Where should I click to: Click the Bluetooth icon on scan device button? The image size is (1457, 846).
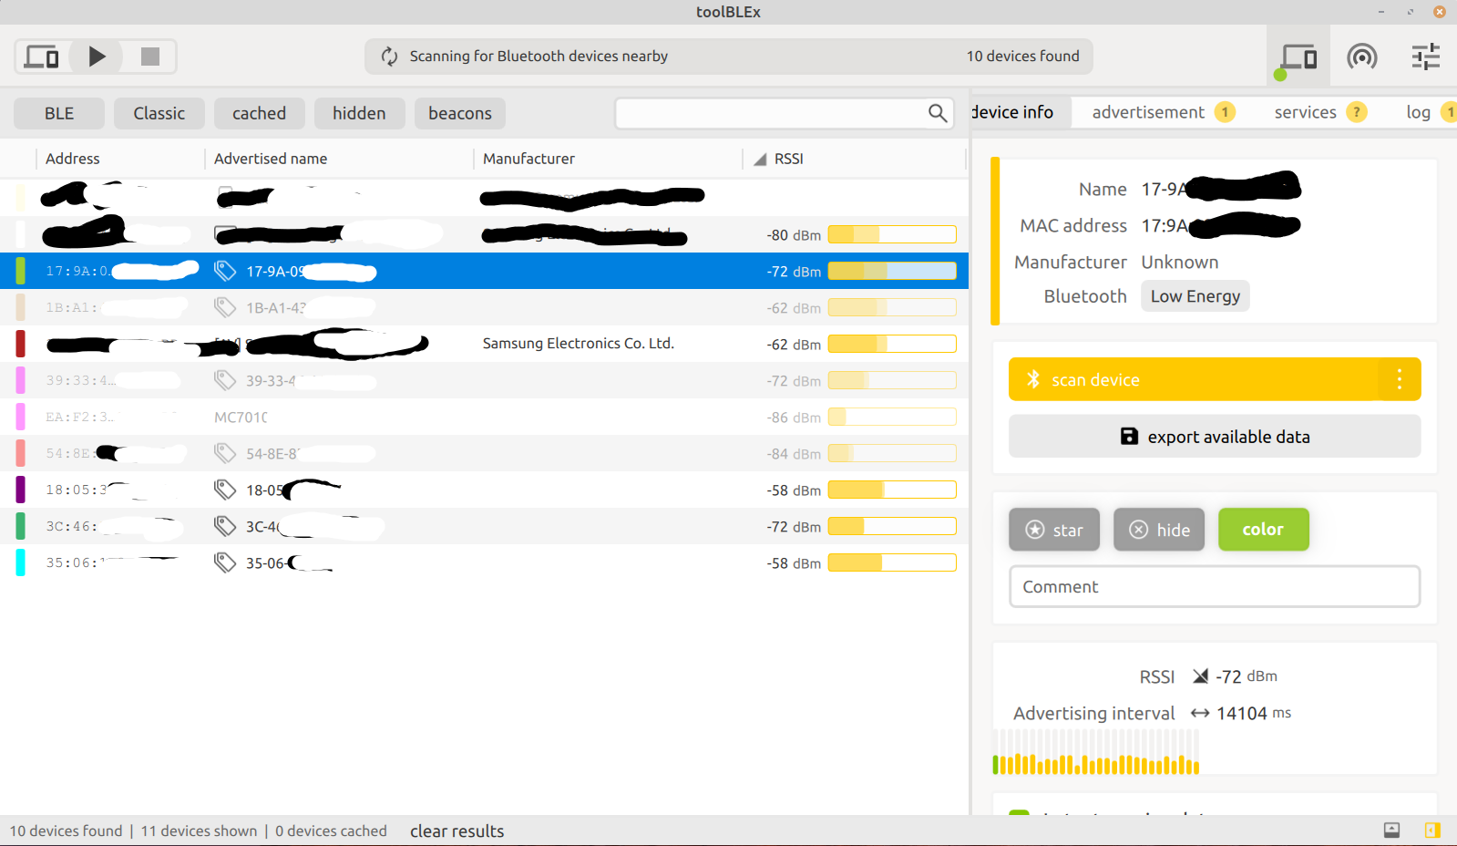click(1033, 379)
